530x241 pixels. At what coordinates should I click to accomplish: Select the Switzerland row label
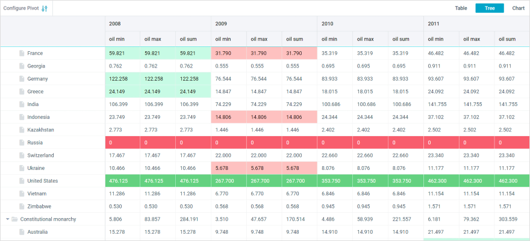pyautogui.click(x=41, y=155)
